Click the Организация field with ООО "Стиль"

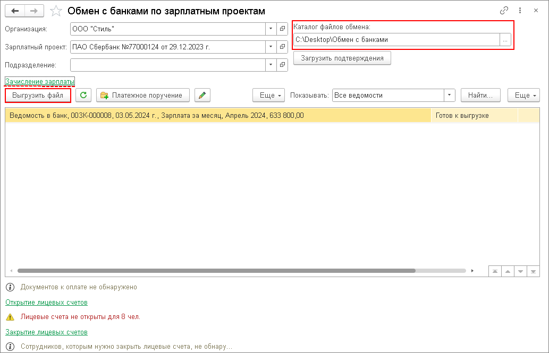point(168,29)
